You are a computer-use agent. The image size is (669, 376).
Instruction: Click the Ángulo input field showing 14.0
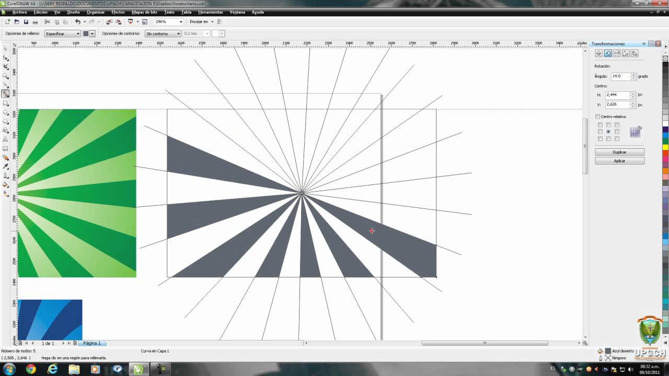pyautogui.click(x=621, y=76)
